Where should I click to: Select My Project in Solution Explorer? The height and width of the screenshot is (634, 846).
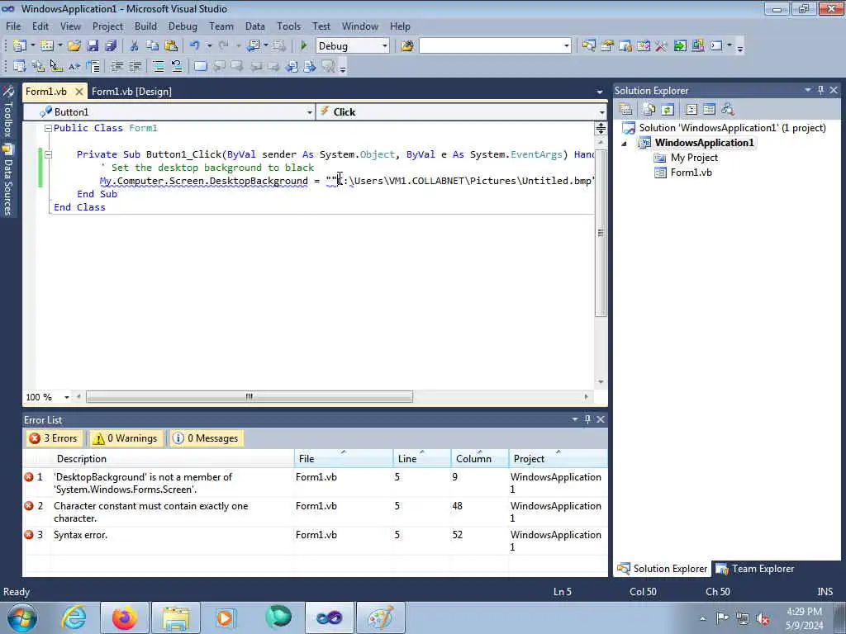pos(694,158)
